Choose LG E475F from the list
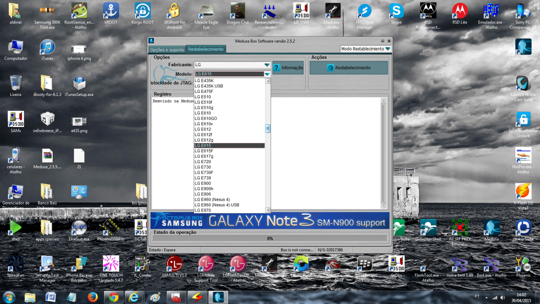 [x=229, y=91]
